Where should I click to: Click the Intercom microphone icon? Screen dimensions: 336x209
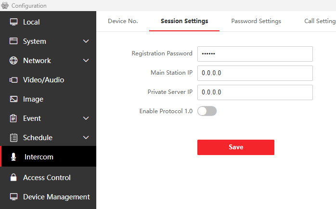[13, 157]
